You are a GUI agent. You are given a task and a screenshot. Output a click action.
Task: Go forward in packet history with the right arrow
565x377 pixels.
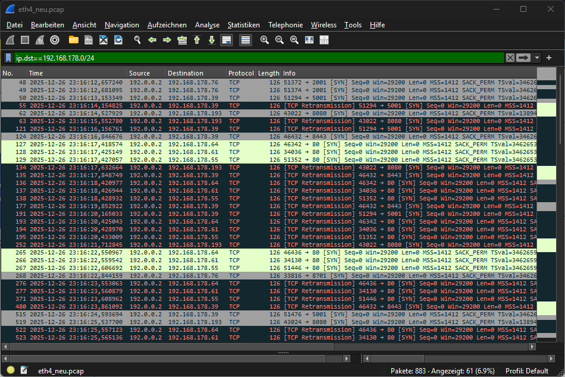167,40
